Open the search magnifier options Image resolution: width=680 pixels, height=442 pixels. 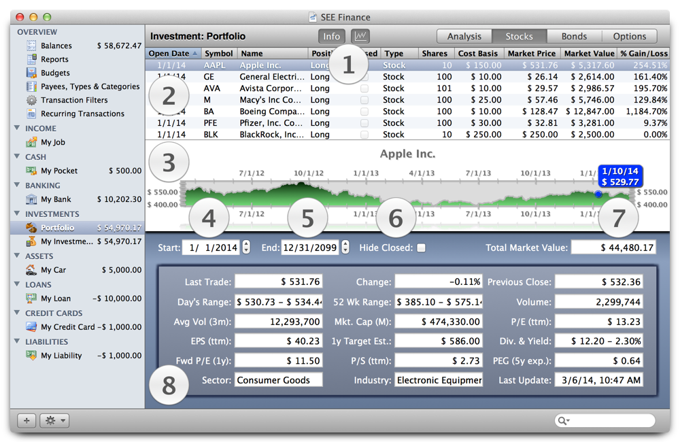tap(563, 420)
